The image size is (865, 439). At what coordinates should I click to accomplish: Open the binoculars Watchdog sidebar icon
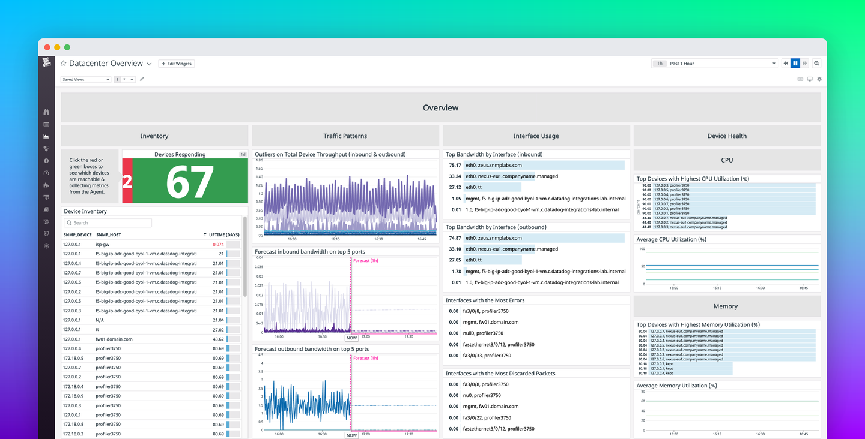[x=46, y=112]
